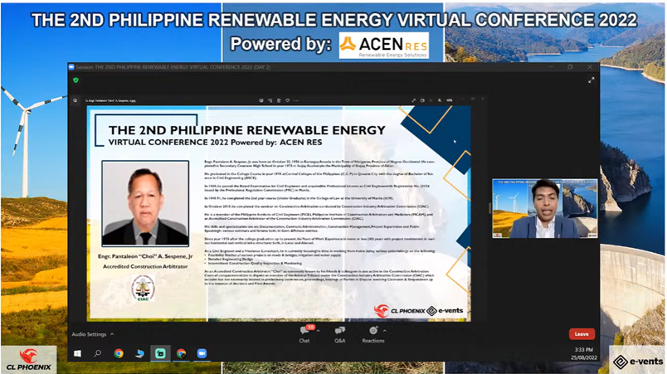Open the Windows Start menu
This screenshot has height=374, width=667.
pyautogui.click(x=77, y=353)
